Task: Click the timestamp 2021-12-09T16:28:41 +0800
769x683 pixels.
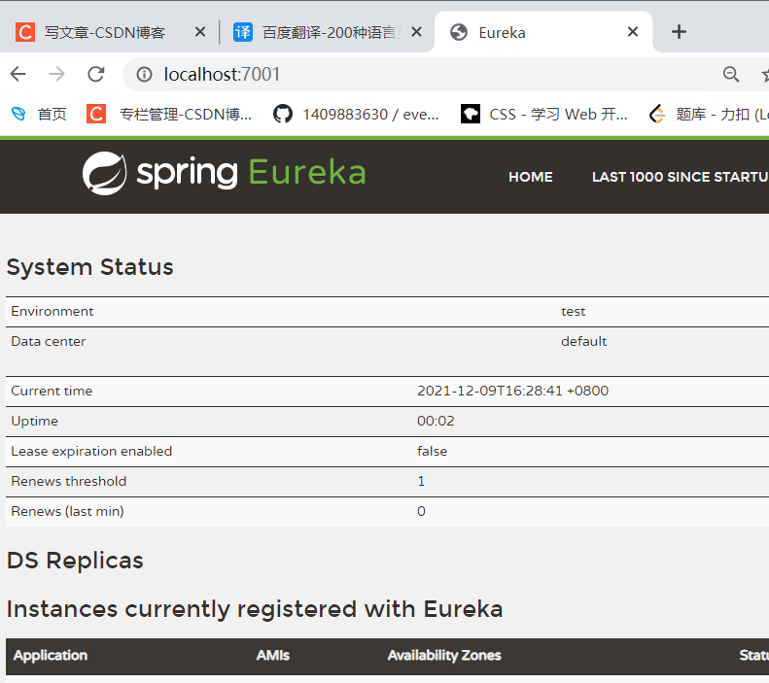Action: 513,391
